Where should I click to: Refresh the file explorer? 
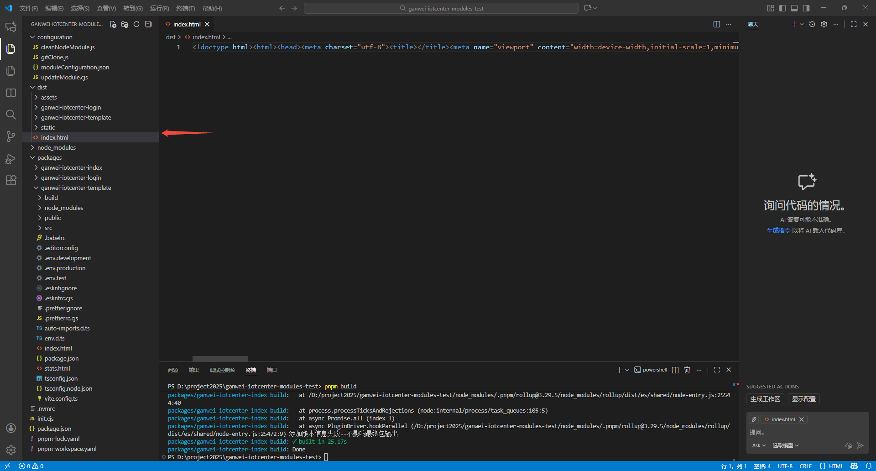point(136,24)
